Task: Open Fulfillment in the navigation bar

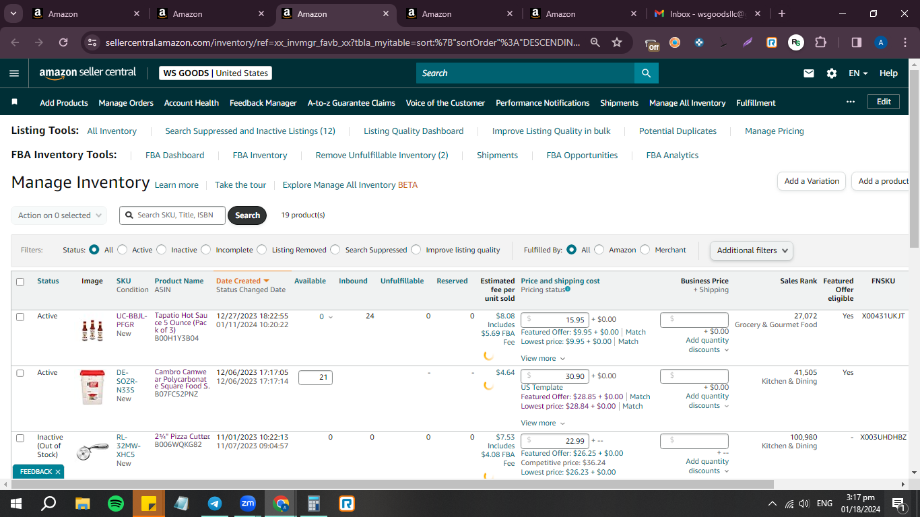Action: point(756,103)
